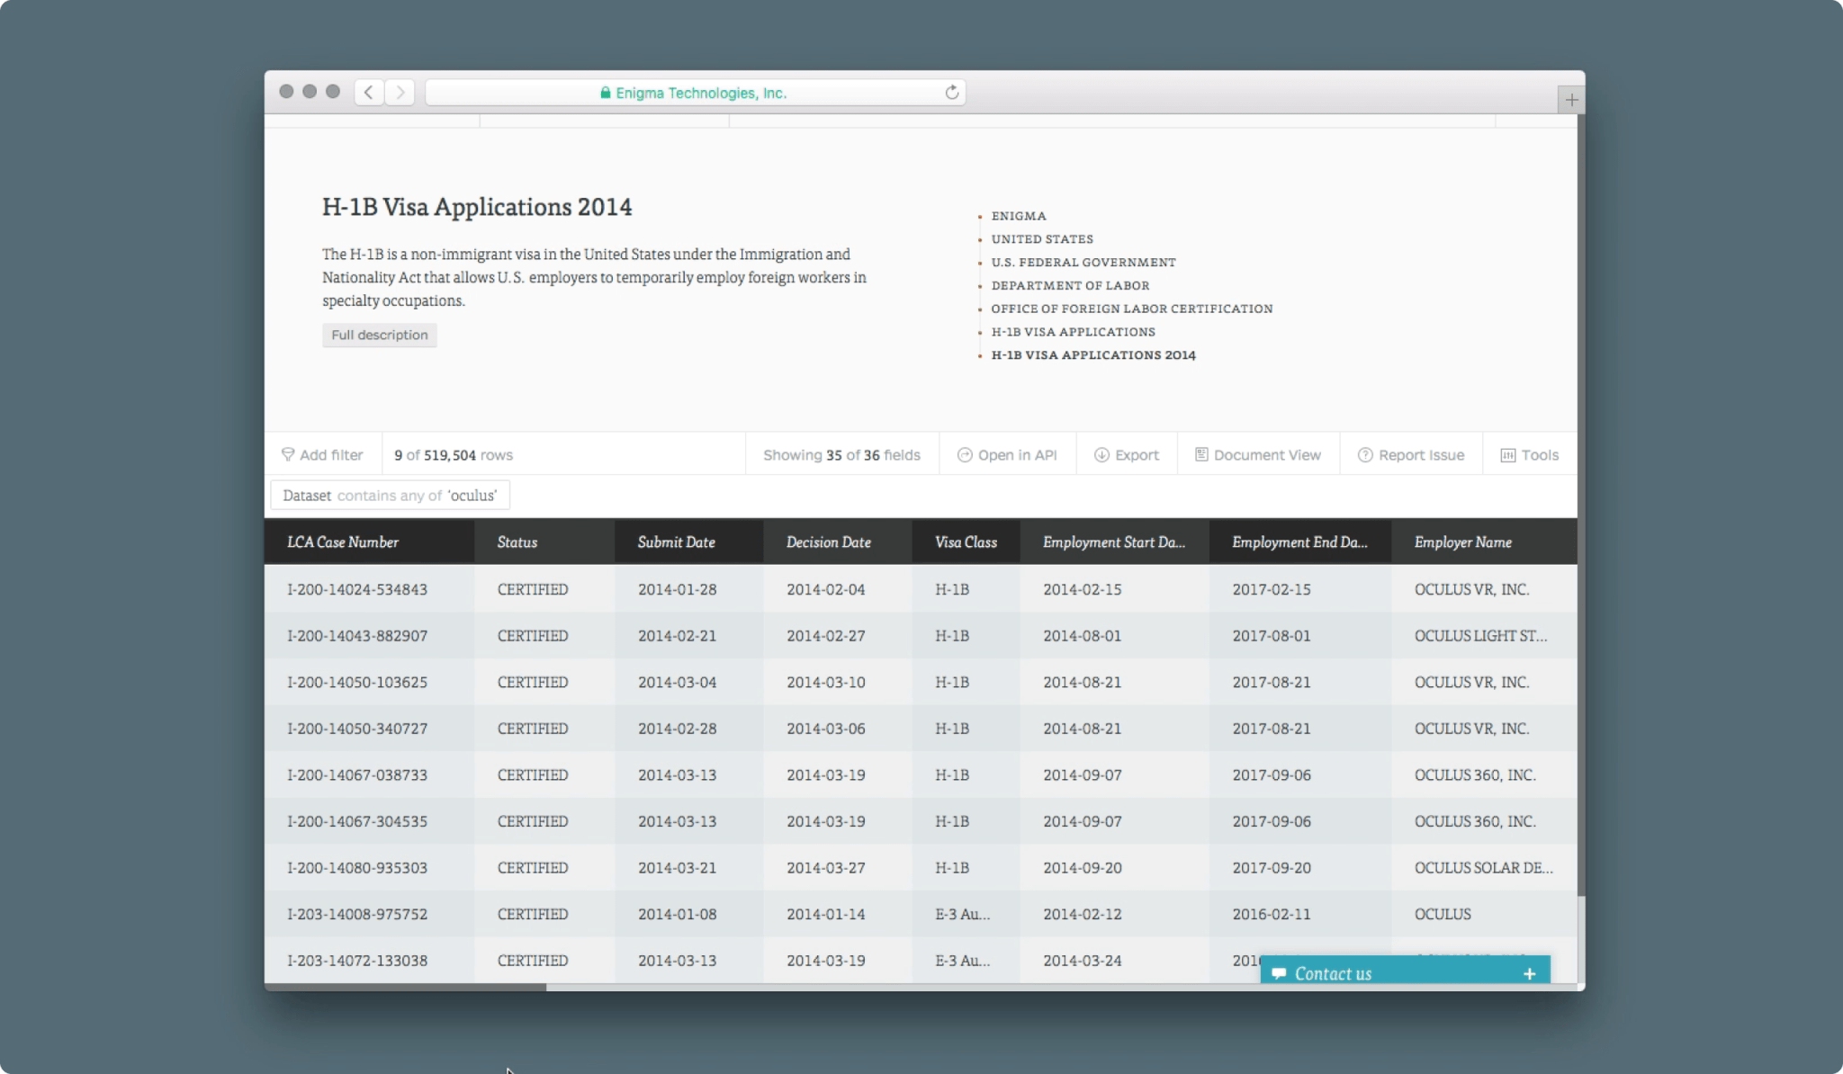Screen dimensions: 1843x1074
Task: Click the 9 of 519,504 rows counter
Action: [x=454, y=455]
